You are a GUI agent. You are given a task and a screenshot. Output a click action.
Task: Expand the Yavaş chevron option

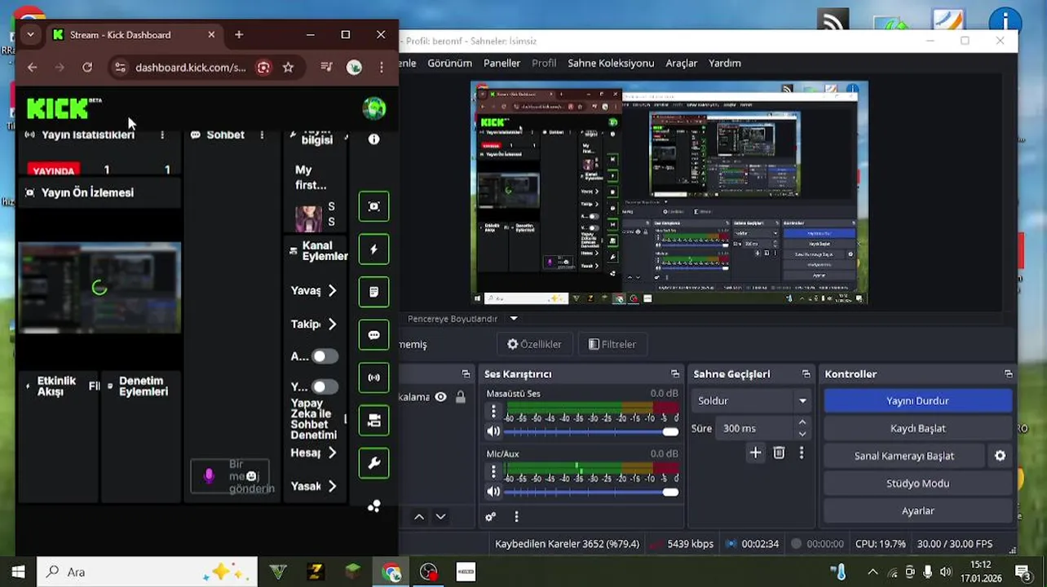point(333,291)
